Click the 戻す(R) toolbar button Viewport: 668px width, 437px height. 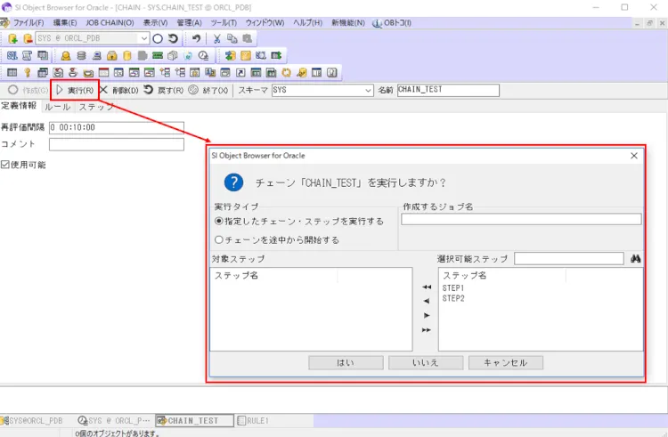click(x=164, y=90)
